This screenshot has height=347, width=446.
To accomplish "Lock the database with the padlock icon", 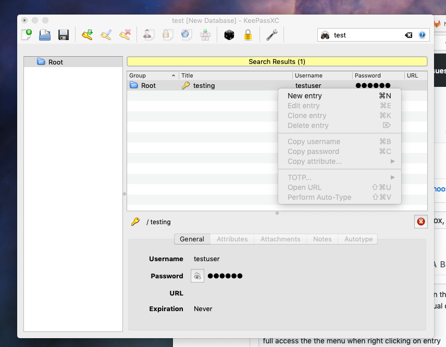I will tap(247, 35).
